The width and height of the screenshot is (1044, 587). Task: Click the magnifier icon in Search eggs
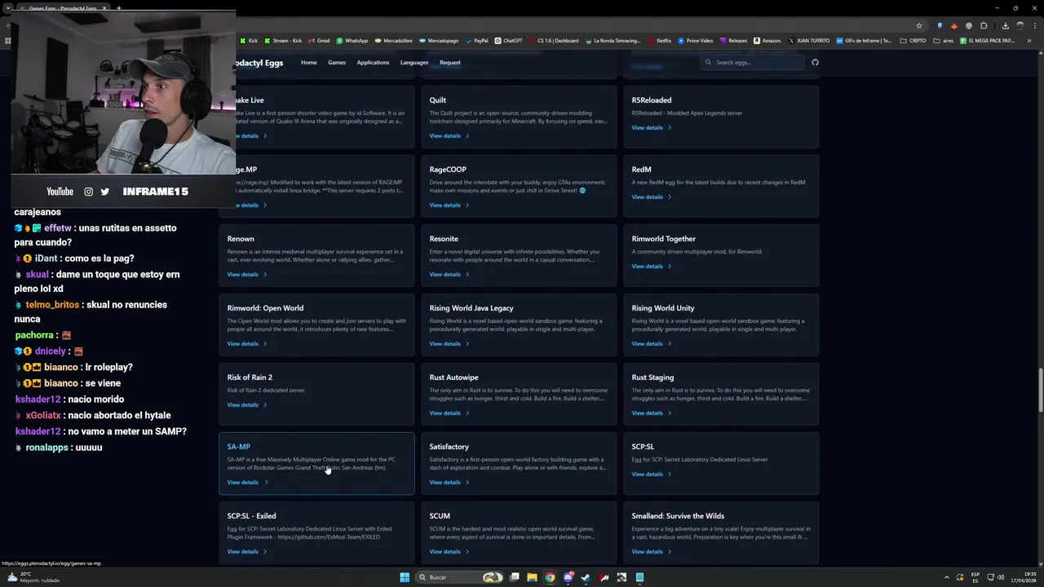(x=708, y=62)
